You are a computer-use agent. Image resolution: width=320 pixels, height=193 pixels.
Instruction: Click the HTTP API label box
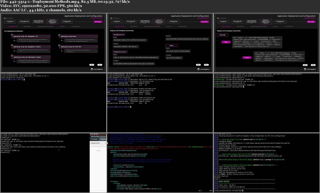pyautogui.click(x=222, y=35)
